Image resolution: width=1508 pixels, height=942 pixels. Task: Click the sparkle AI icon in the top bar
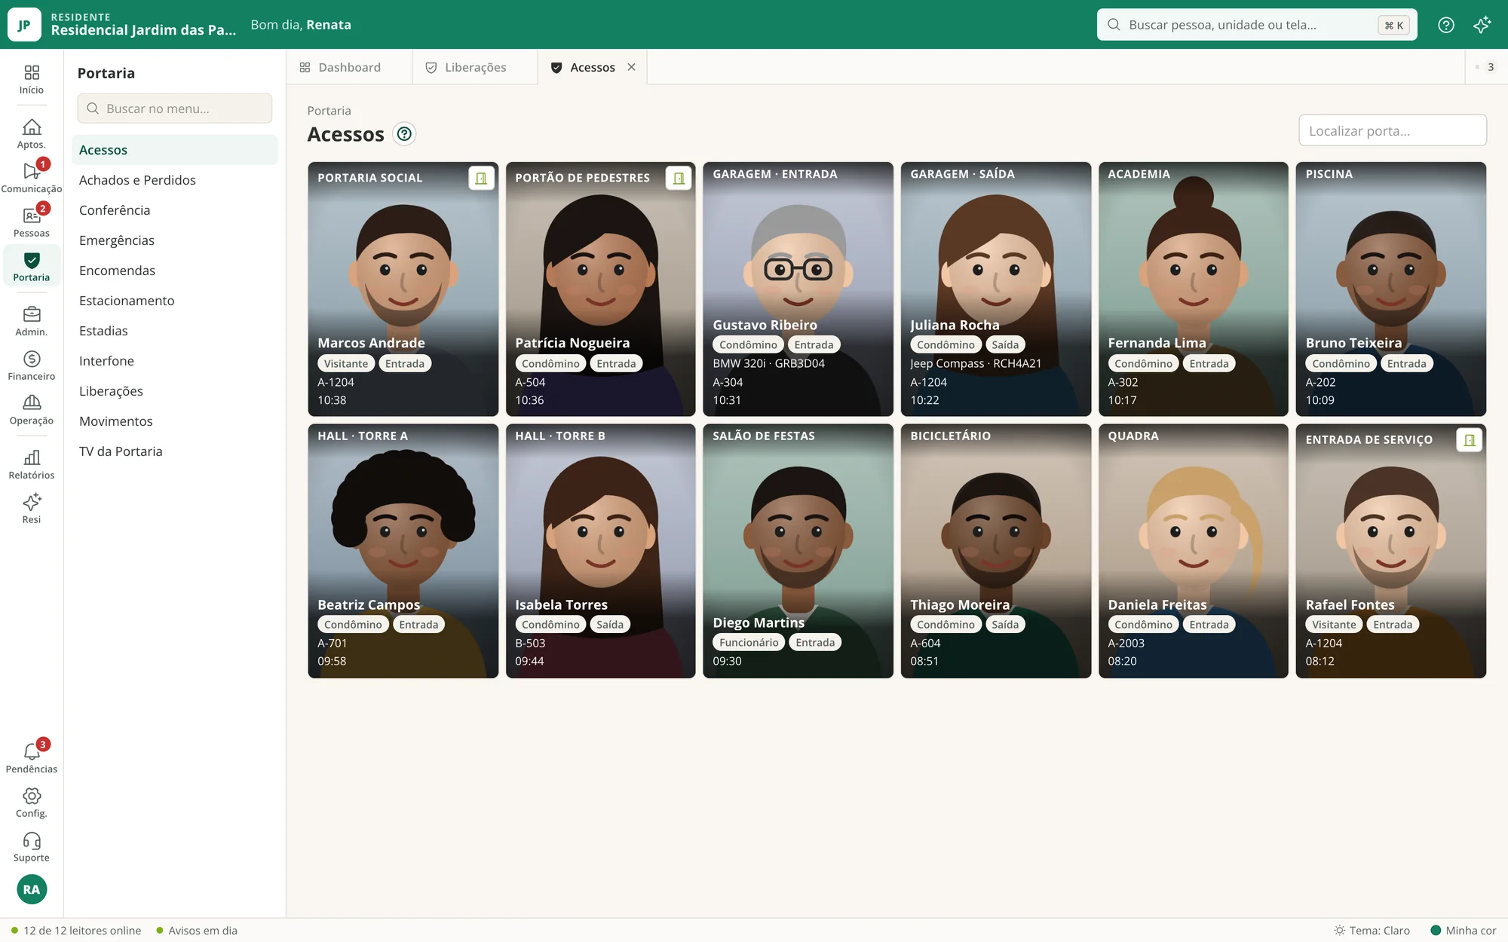pos(1482,25)
